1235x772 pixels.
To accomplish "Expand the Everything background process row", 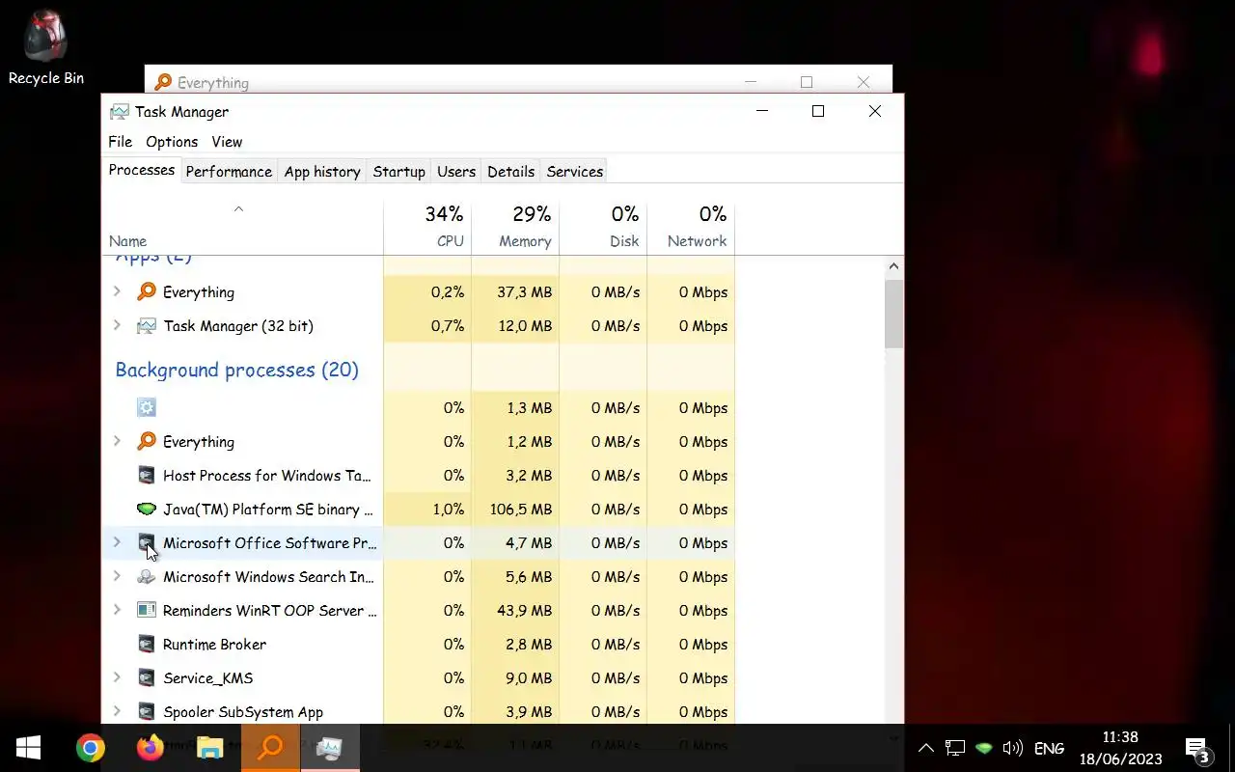I will 117,441.
